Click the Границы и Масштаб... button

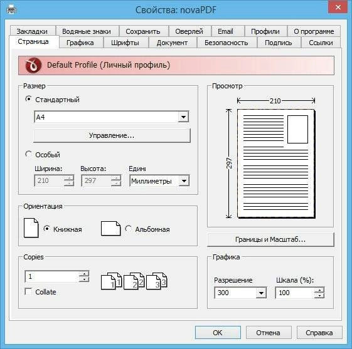(270, 239)
